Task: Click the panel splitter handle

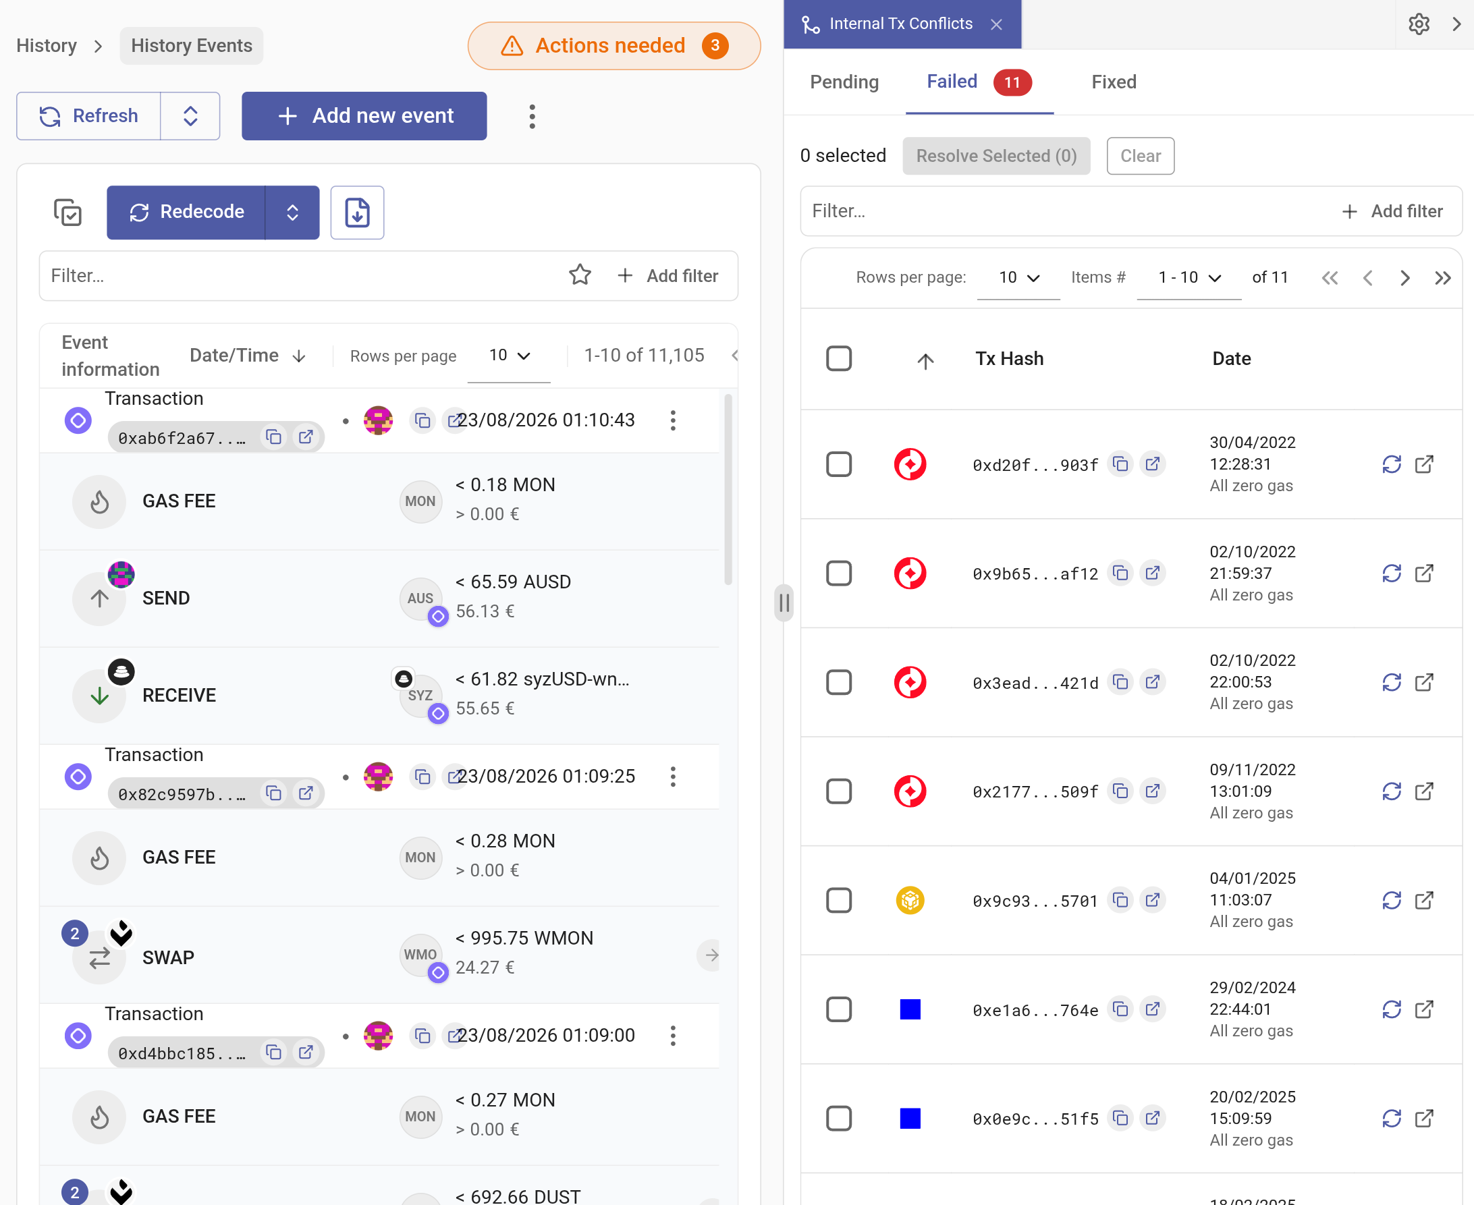Action: coord(784,602)
